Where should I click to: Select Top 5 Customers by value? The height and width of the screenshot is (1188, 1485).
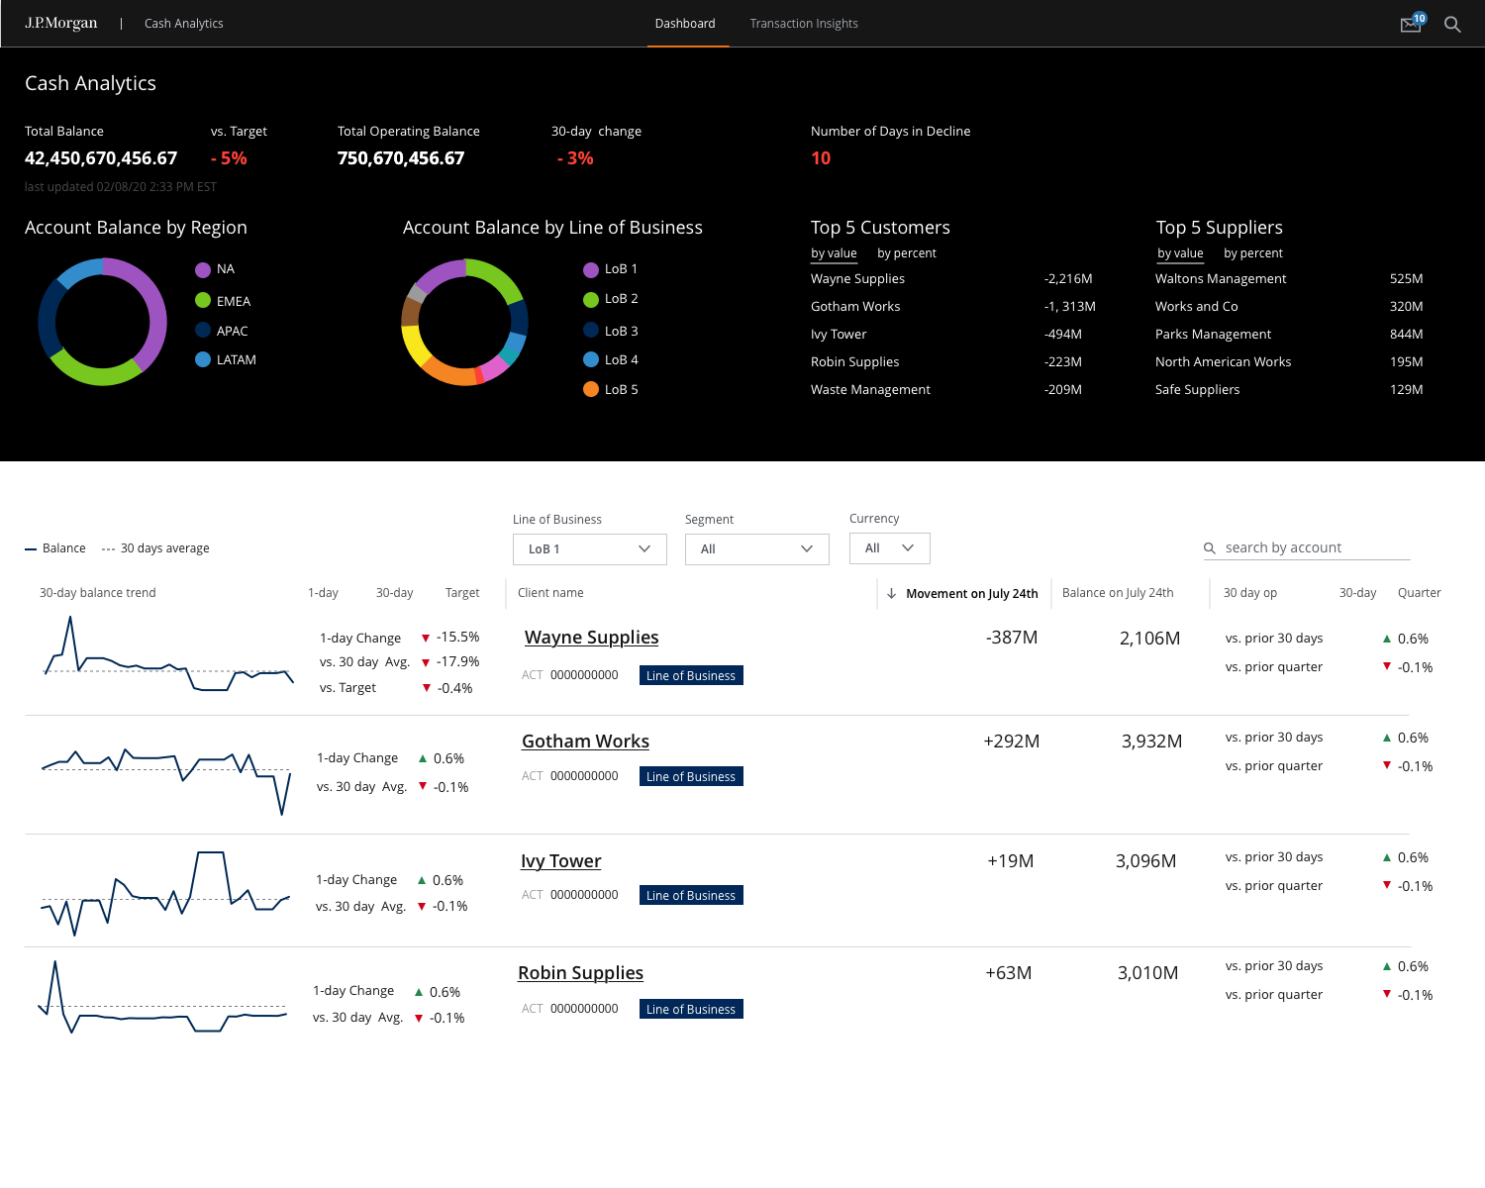tap(834, 253)
